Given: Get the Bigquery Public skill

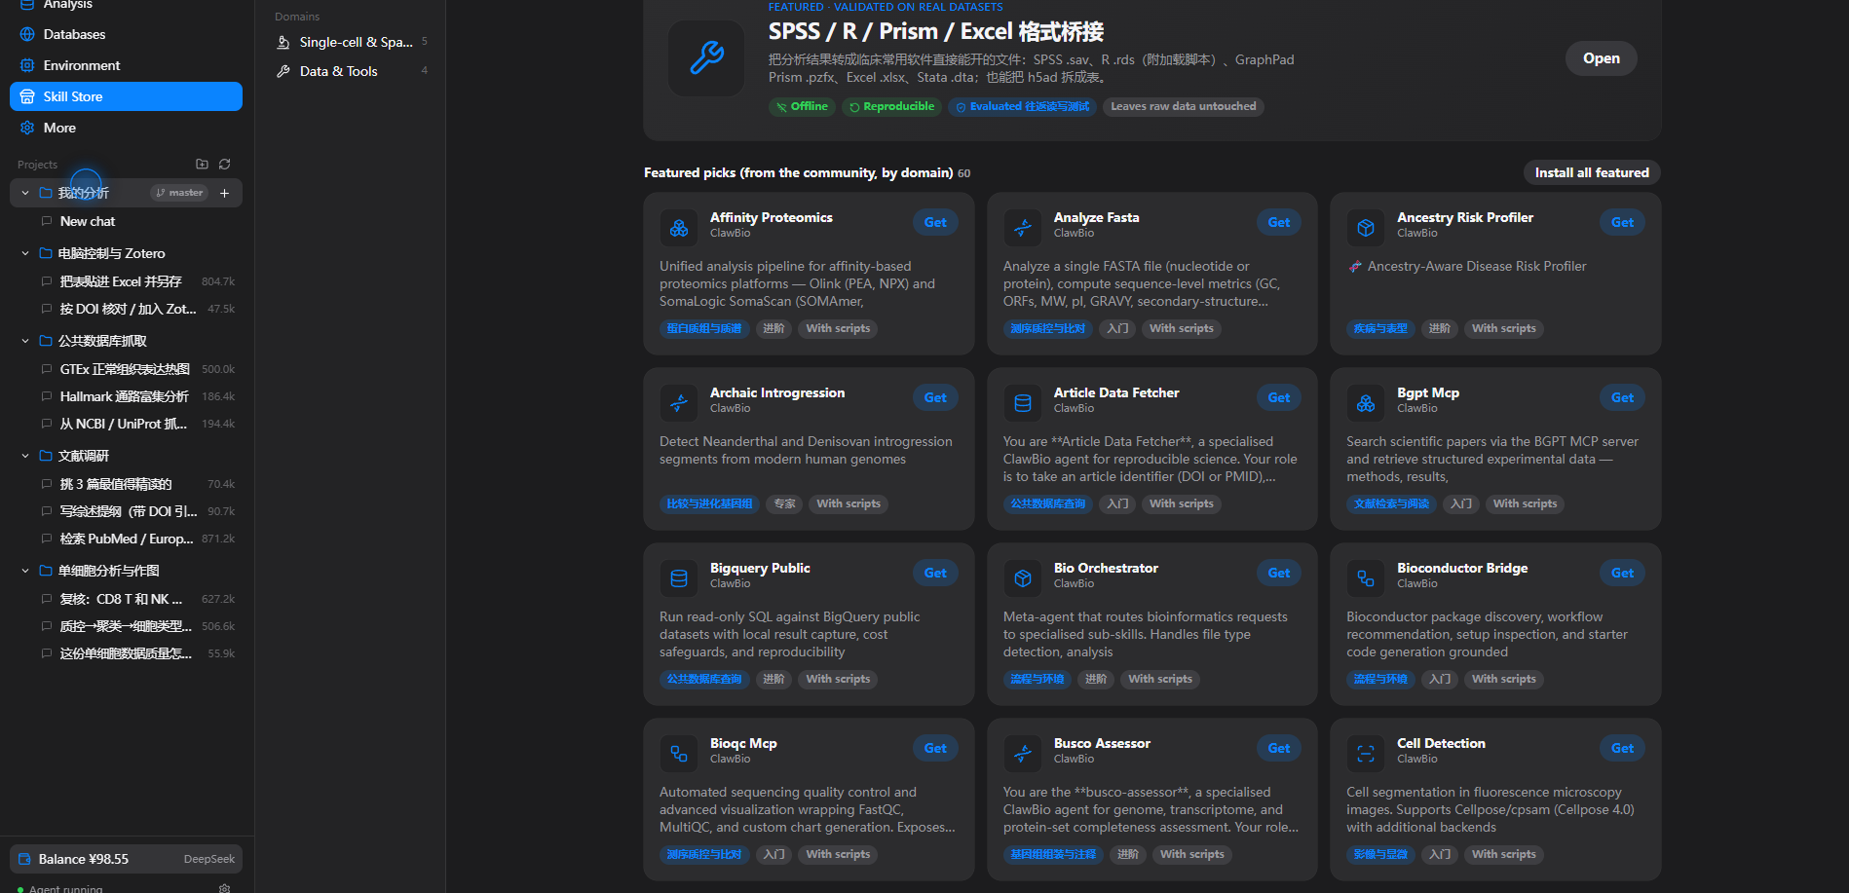Looking at the screenshot, I should 935,574.
